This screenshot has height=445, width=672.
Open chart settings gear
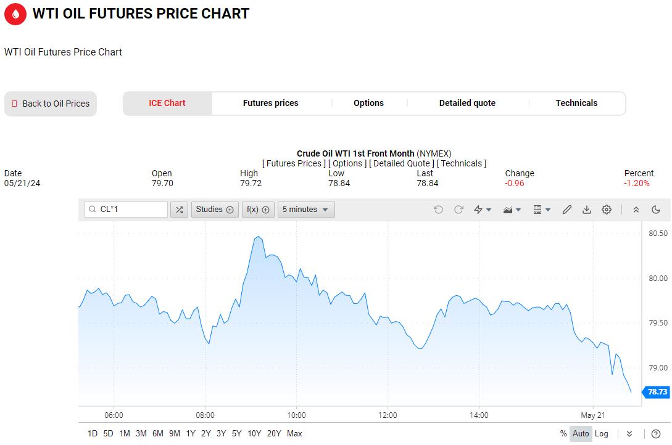607,210
